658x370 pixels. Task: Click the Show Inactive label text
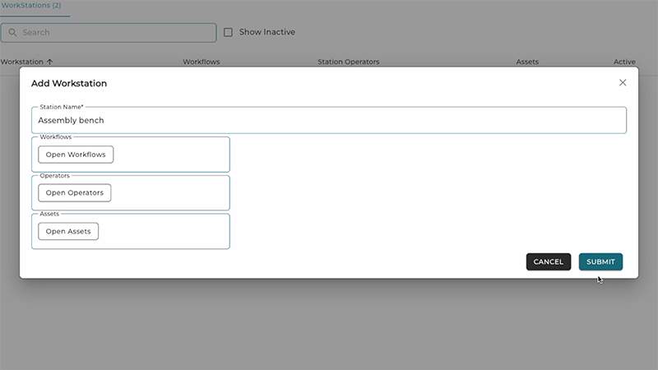click(266, 32)
